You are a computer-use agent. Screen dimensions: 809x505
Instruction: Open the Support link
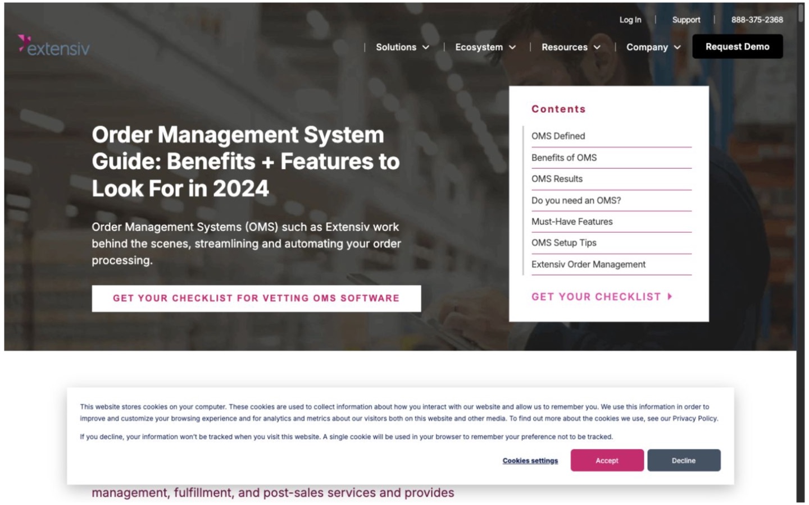(686, 20)
